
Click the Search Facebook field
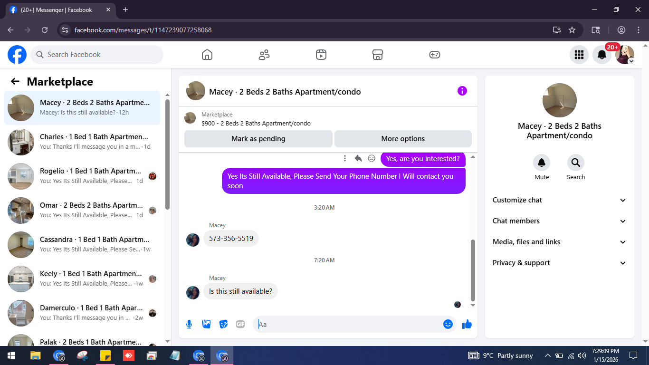[97, 55]
